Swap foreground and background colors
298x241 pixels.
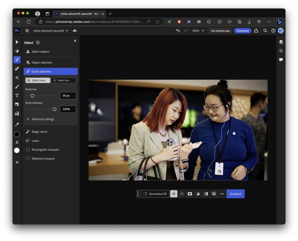click(17, 142)
